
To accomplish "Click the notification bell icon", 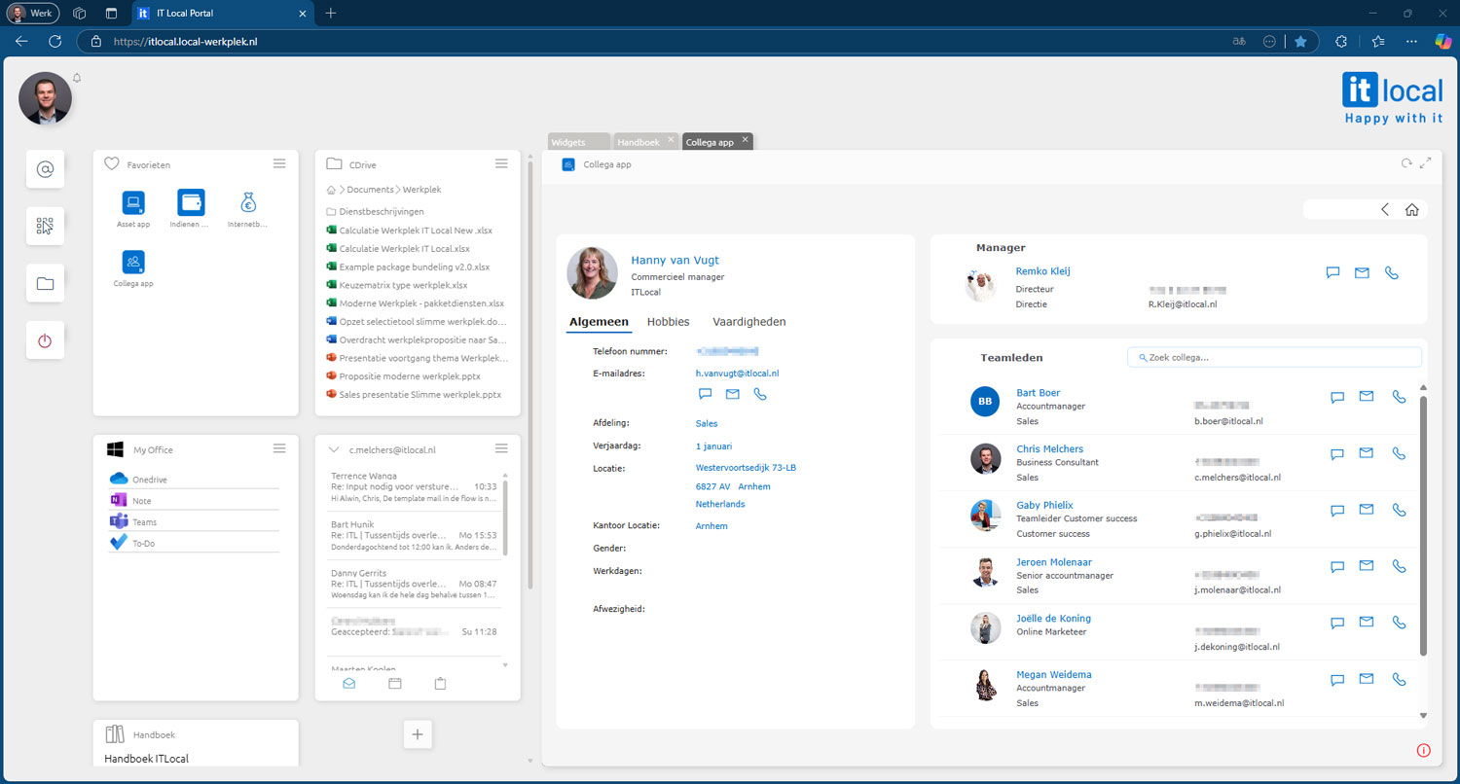I will (77, 78).
